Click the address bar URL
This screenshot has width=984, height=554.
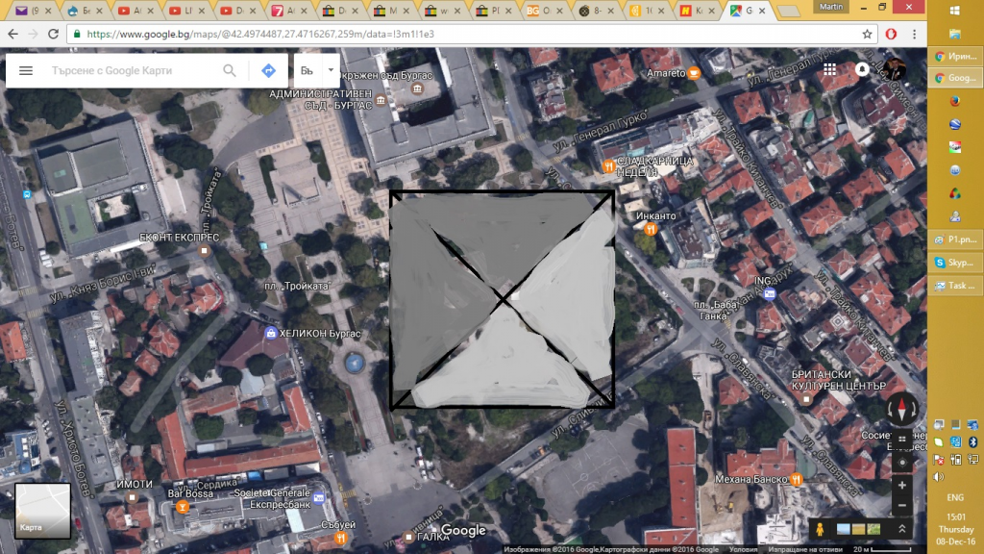(x=260, y=34)
